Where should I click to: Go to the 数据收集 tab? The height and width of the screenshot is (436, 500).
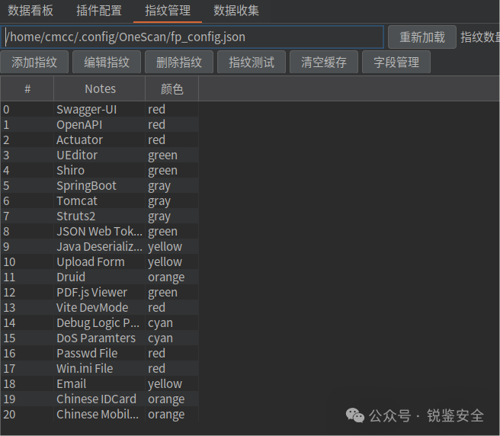(x=236, y=11)
